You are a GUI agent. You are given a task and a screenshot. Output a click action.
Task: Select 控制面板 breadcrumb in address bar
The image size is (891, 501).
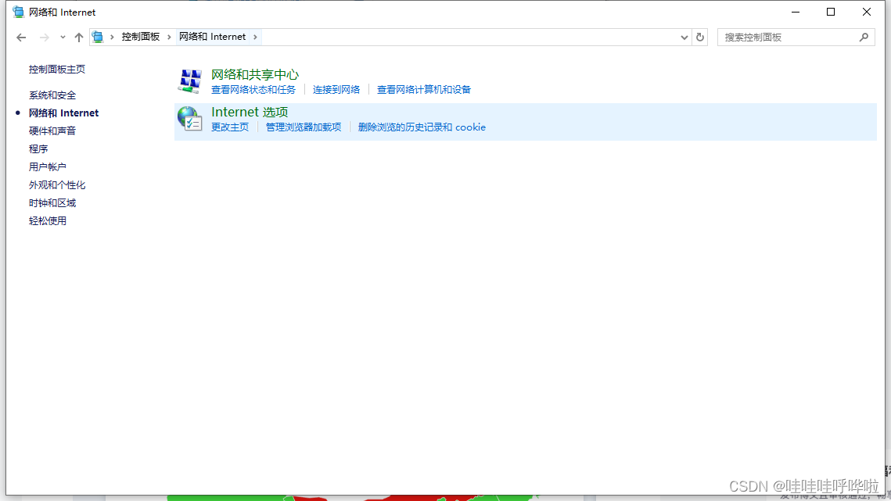pyautogui.click(x=140, y=37)
